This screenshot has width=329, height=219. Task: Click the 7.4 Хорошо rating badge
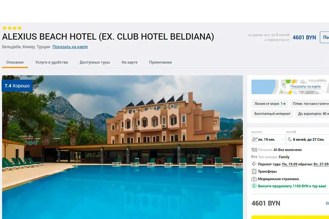[x=17, y=86]
